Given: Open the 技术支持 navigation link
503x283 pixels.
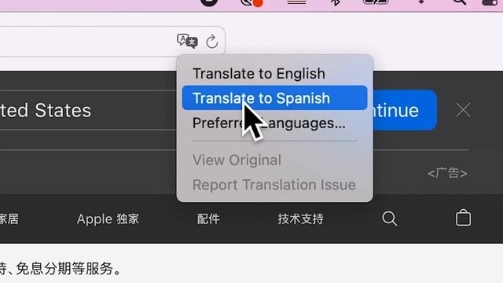Looking at the screenshot, I should click(x=300, y=219).
